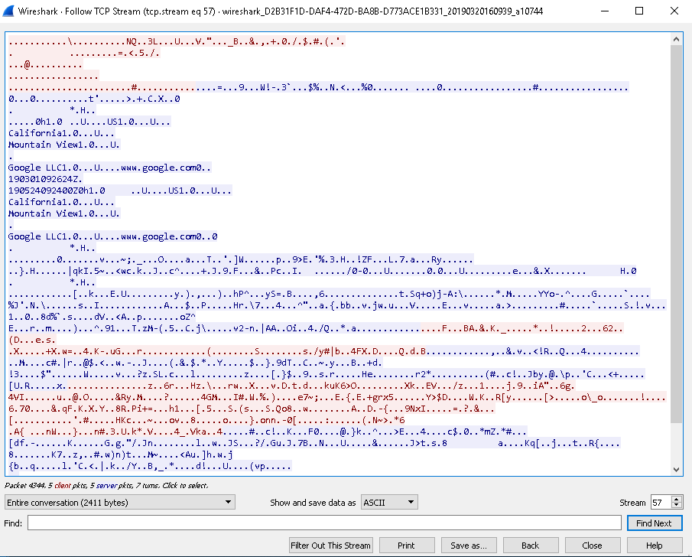Click Filter Out This Stream button
This screenshot has width=692, height=557.
[x=330, y=545]
